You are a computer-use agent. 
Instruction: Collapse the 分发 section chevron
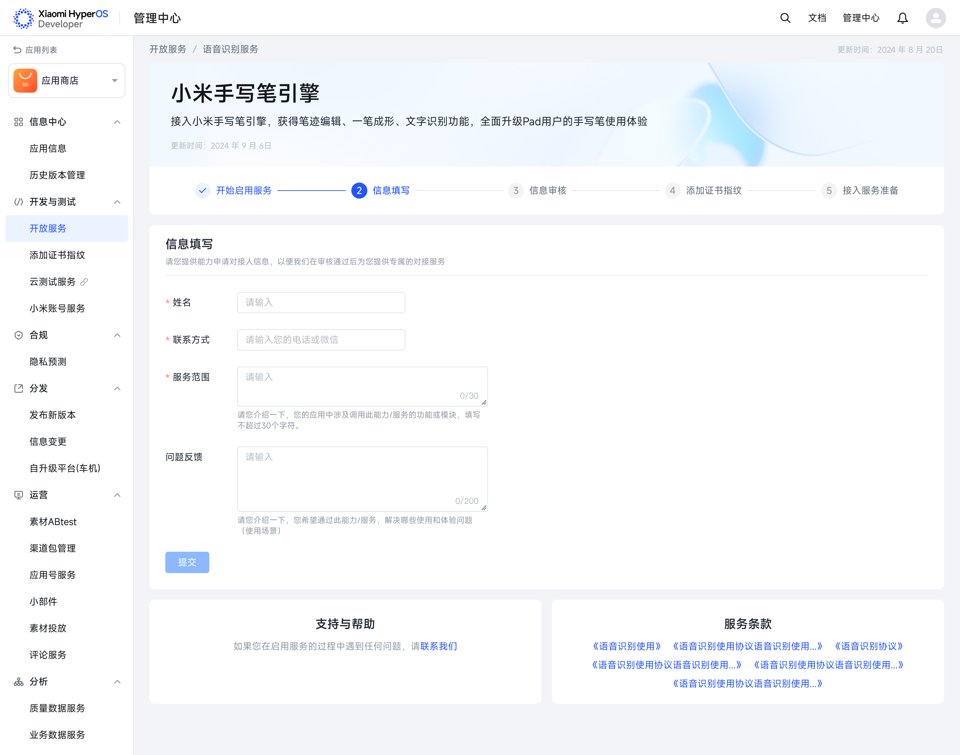pyautogui.click(x=117, y=388)
